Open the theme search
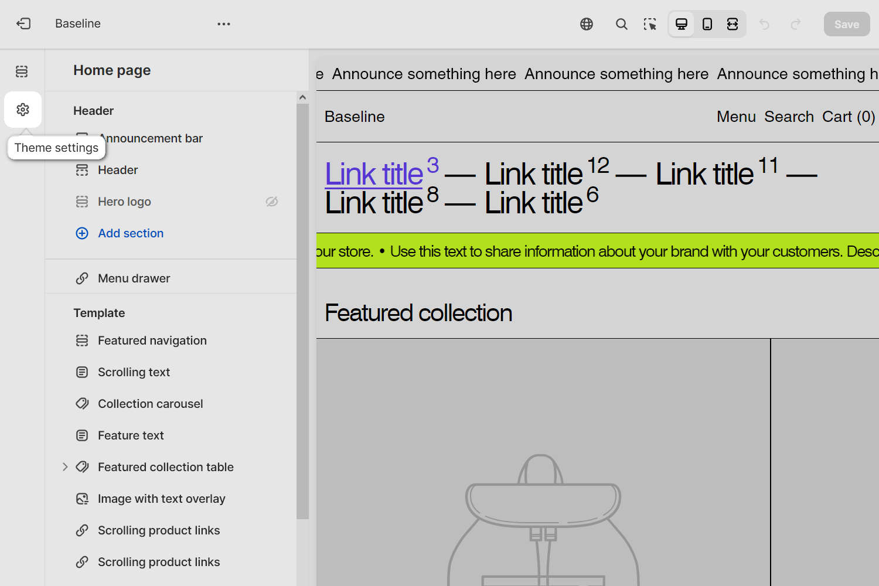 point(621,24)
